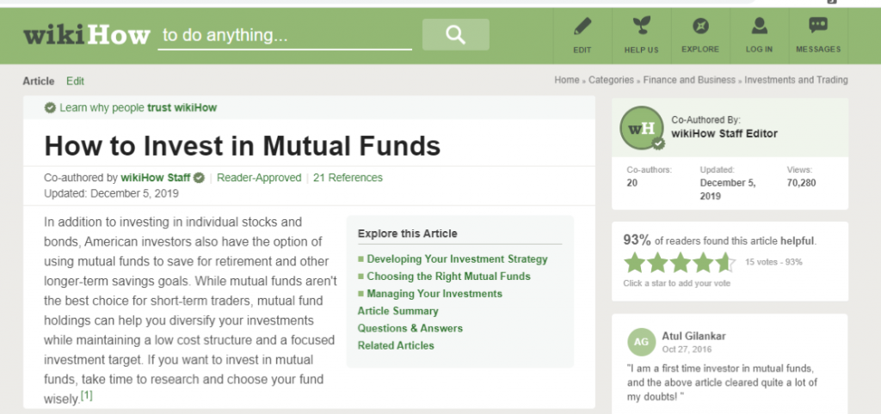This screenshot has height=414, width=881.
Task: Open the 21 References link
Action: pos(348,178)
